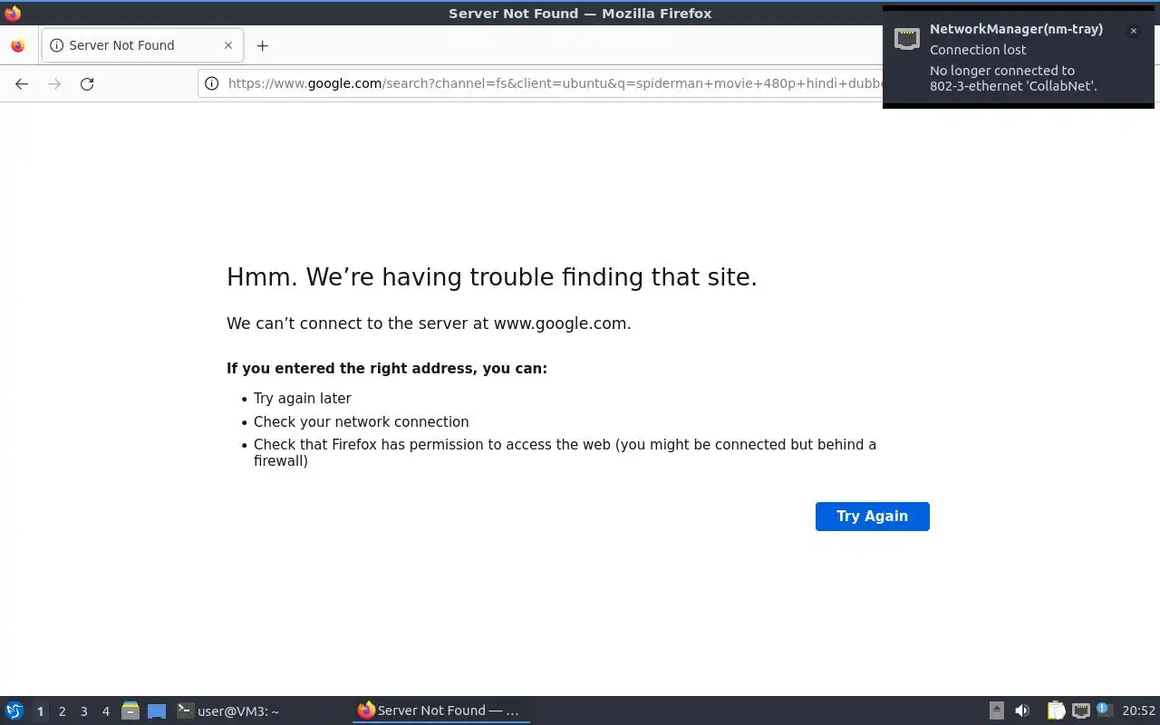Click the Firefox logo in title bar

13,13
